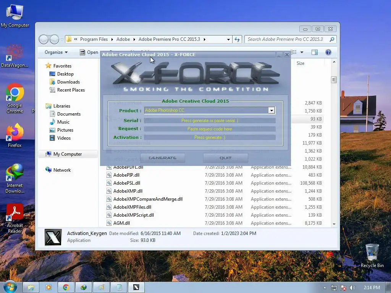Navigate to Adobe breadcrumb folder

[x=123, y=39]
